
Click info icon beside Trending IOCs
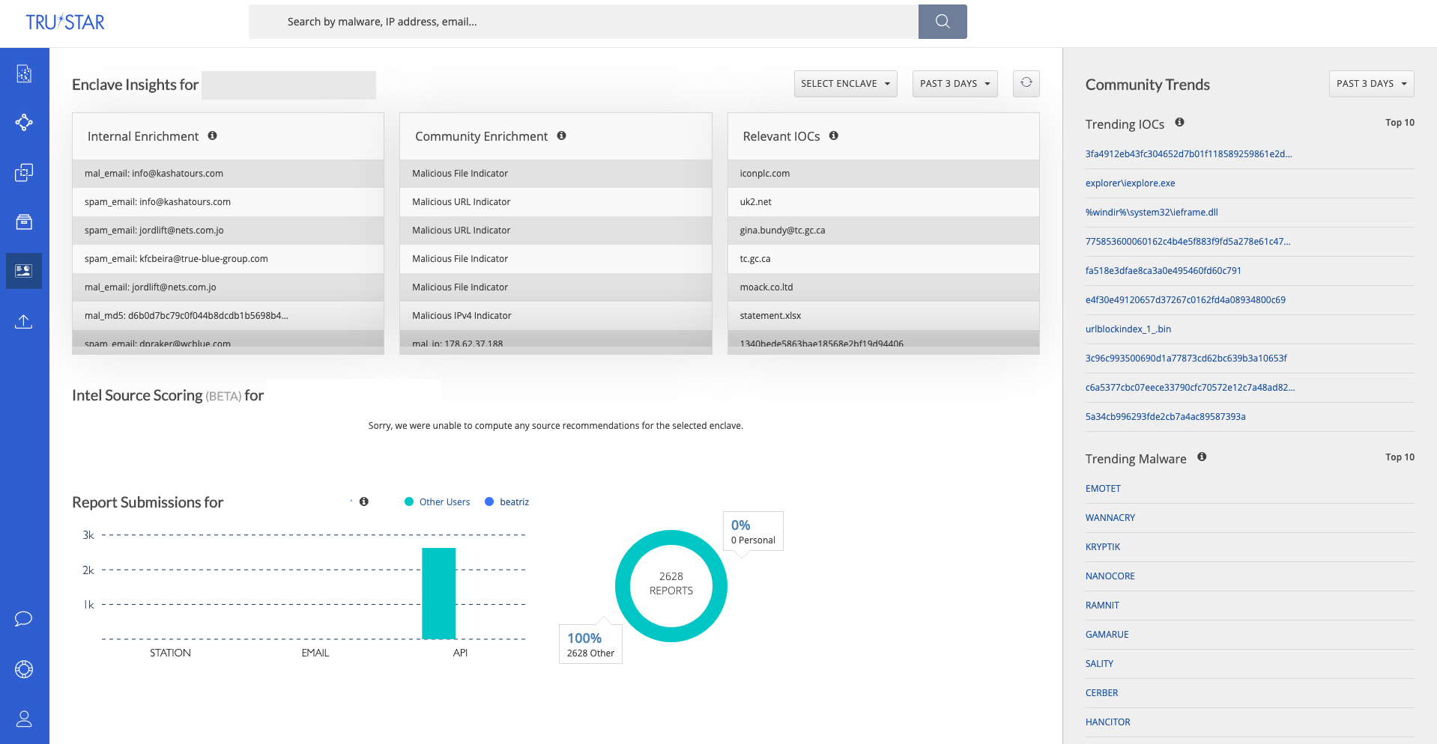(x=1180, y=122)
